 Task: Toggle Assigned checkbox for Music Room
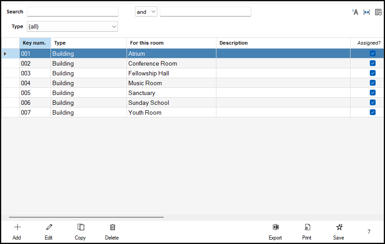click(372, 83)
